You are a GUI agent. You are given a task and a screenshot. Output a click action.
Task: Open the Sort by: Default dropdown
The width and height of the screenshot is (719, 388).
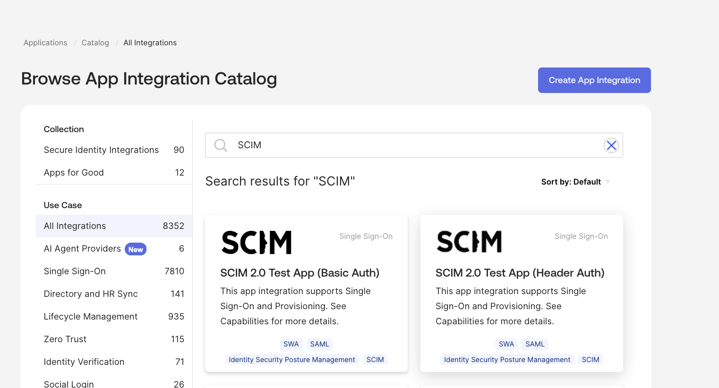point(575,182)
